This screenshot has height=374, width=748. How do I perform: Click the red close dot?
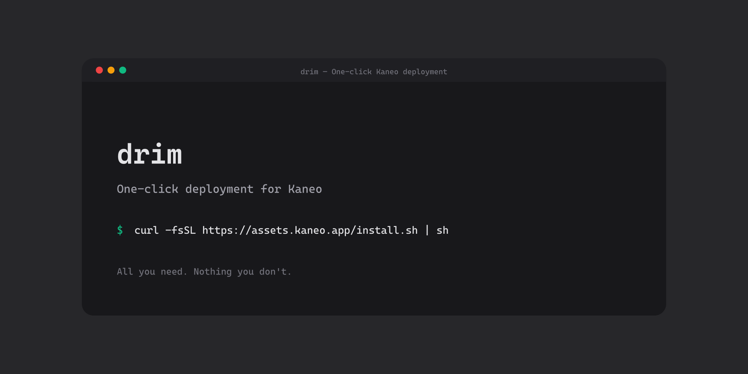99,70
